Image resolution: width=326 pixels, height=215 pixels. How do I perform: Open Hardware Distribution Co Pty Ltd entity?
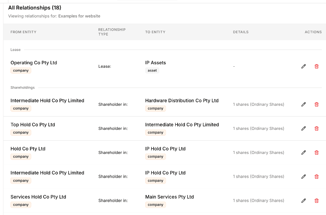[x=181, y=101]
